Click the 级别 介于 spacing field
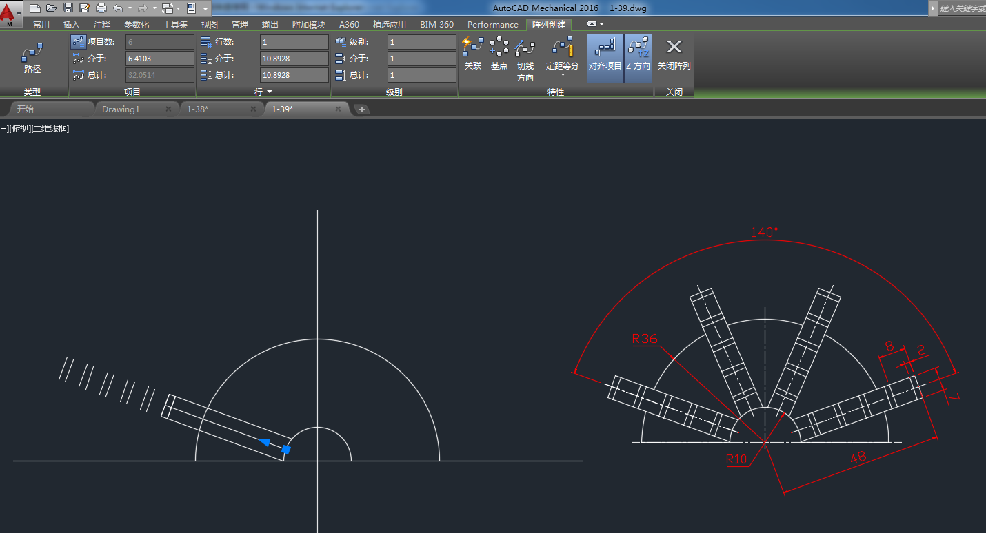The height and width of the screenshot is (533, 986). pyautogui.click(x=422, y=59)
